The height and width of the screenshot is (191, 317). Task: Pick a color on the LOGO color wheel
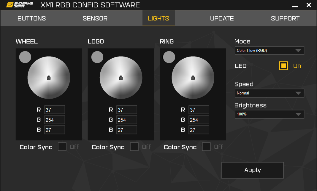tap(121, 78)
